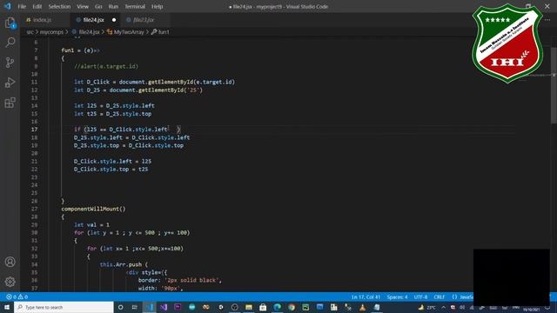Click 'MyTwoArray' class in the breadcrumb

[x=129, y=32]
